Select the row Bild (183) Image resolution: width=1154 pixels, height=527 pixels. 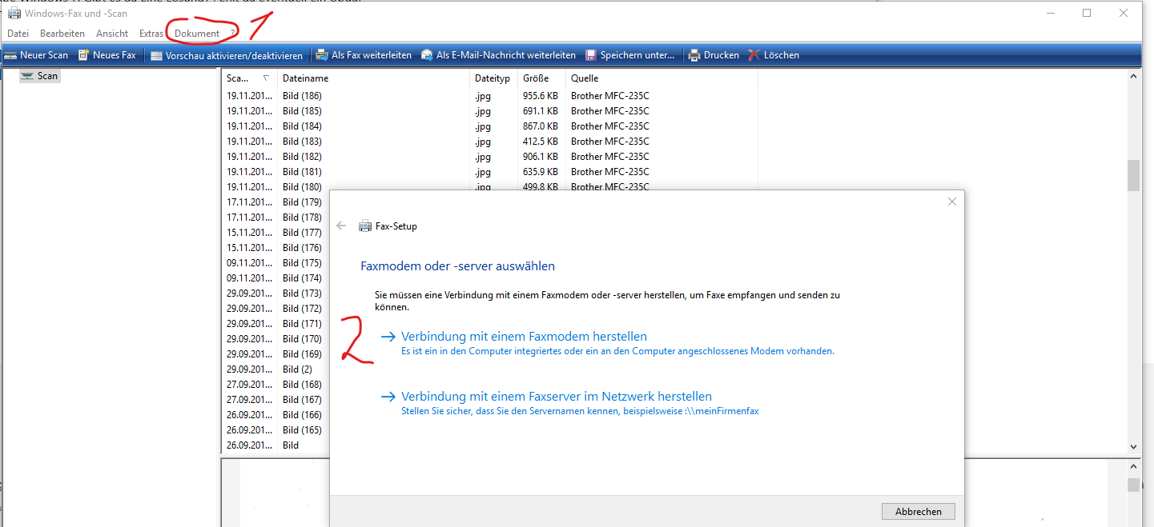click(x=489, y=142)
